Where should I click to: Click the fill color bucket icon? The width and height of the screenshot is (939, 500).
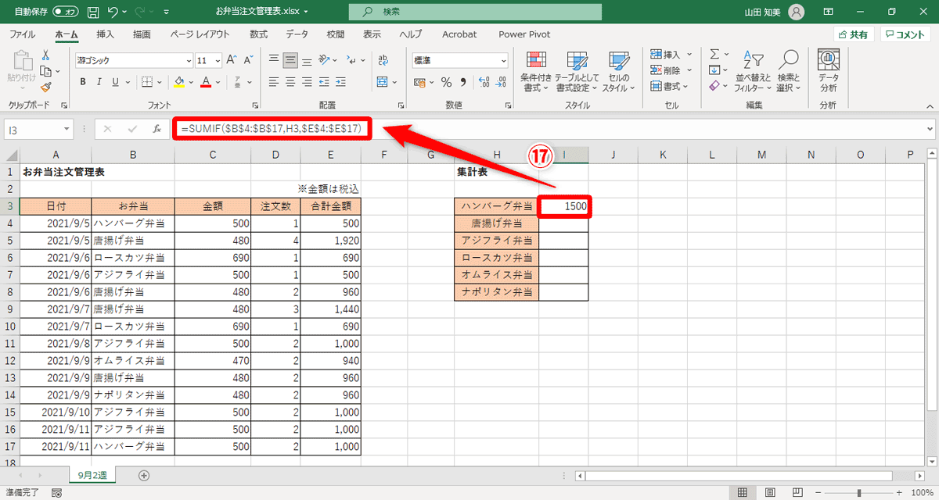click(x=178, y=82)
